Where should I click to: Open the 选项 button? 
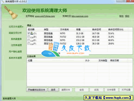click(53, 90)
